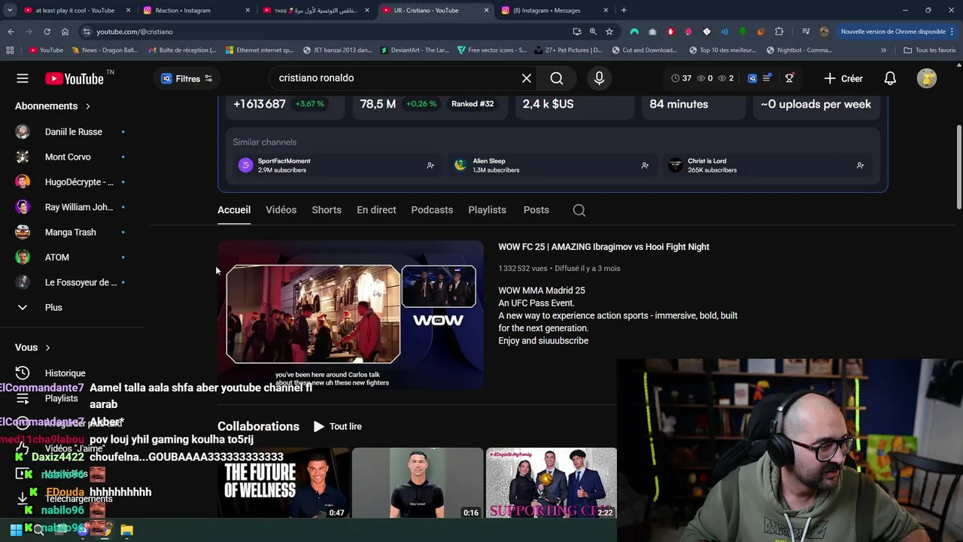Open the YouTube hamburger guide menu
The image size is (963, 542).
(x=23, y=78)
